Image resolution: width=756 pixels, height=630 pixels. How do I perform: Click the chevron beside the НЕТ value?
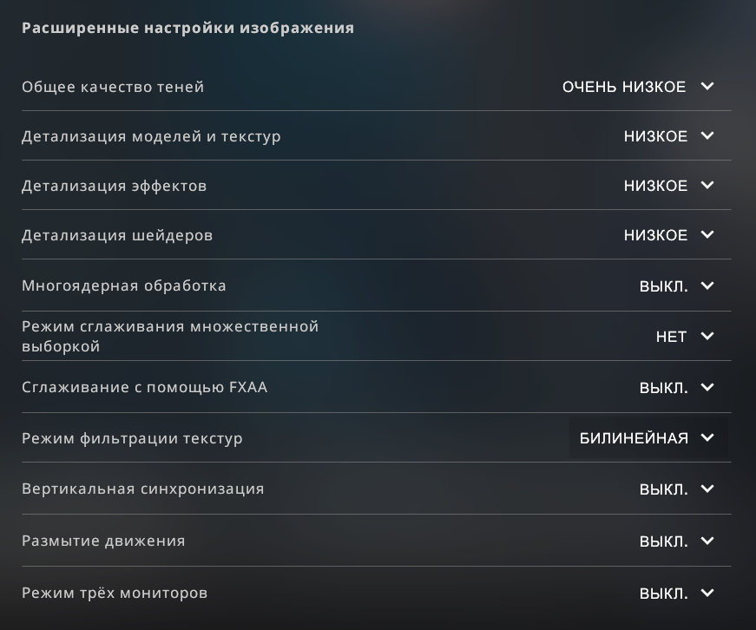tap(707, 336)
